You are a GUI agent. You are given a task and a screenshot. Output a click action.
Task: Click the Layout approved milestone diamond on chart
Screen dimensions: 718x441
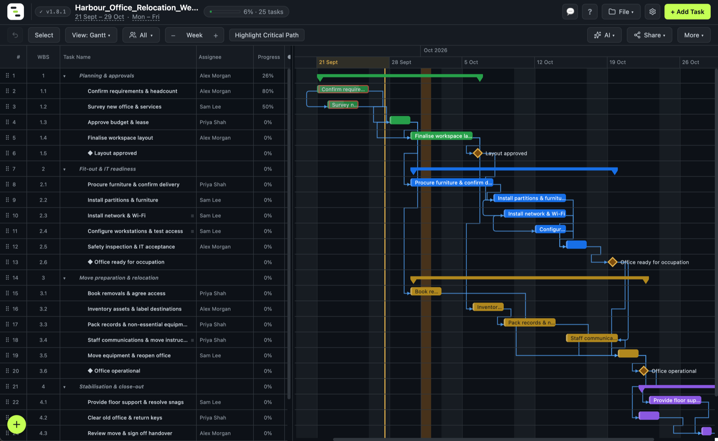(x=477, y=153)
